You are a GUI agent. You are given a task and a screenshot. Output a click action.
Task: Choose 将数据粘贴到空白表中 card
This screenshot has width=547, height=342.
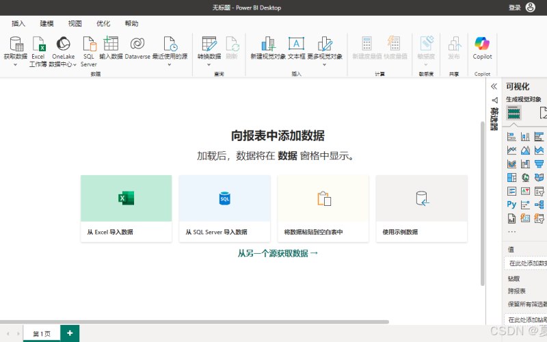[323, 209]
